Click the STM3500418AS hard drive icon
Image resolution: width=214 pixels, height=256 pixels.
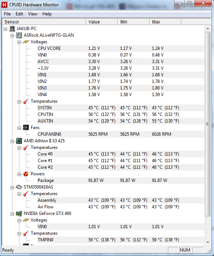coord(19,187)
